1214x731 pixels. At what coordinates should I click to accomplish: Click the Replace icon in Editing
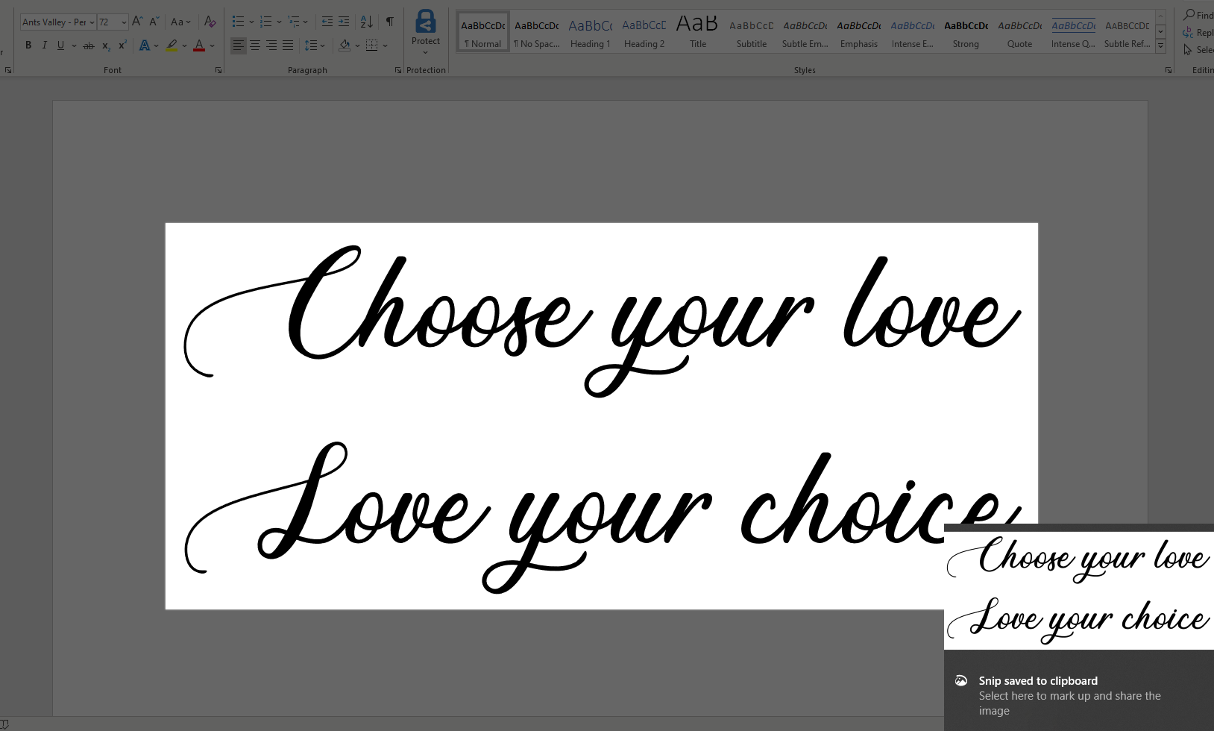(1188, 32)
